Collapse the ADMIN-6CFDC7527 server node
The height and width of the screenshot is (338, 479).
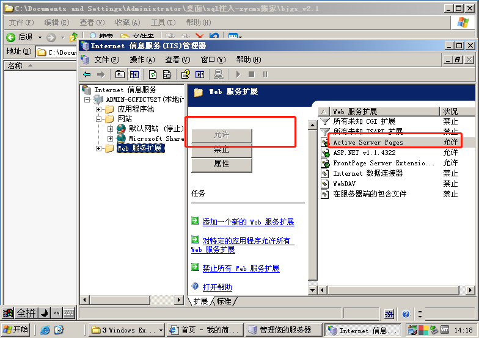(x=87, y=99)
